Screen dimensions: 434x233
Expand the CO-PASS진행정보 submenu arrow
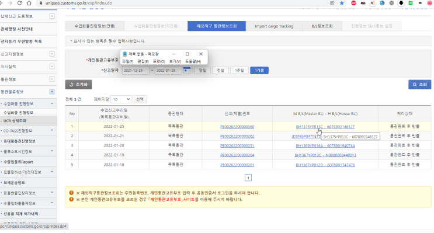pos(52,130)
